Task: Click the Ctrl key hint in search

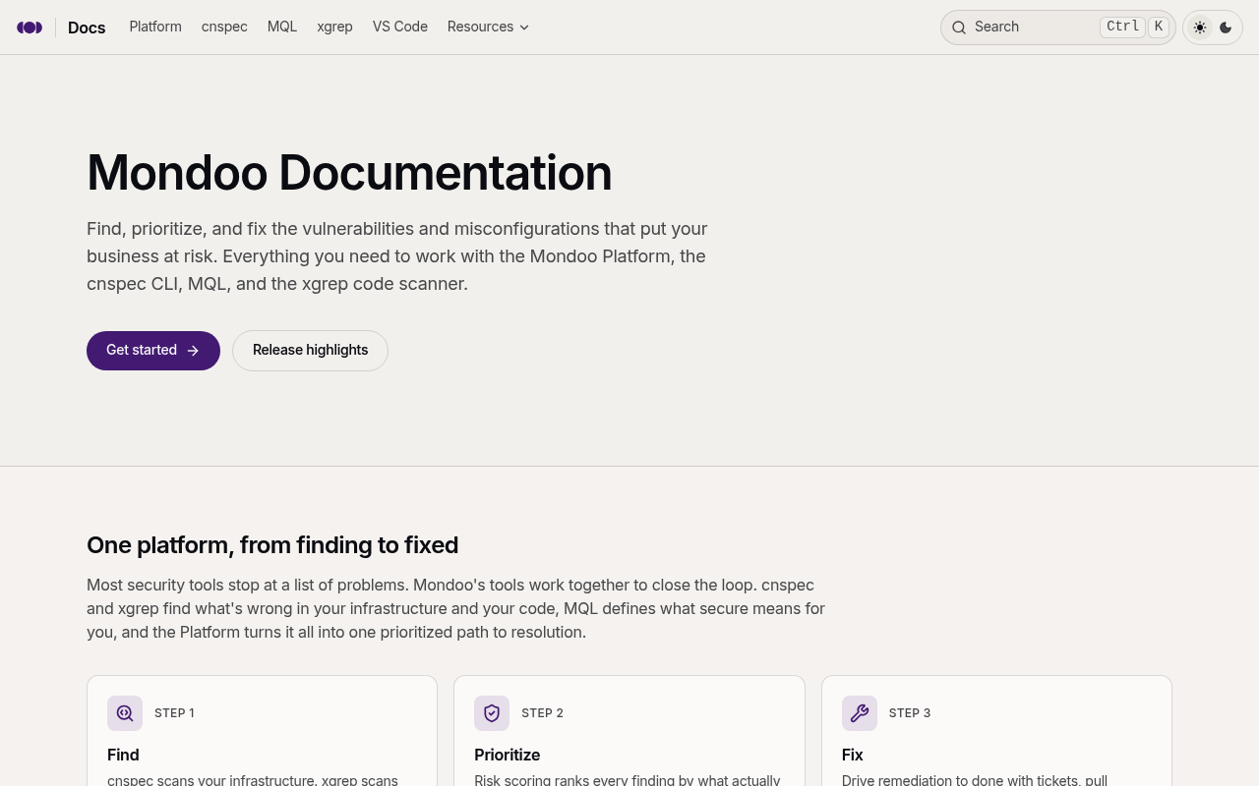Action: [1122, 28]
